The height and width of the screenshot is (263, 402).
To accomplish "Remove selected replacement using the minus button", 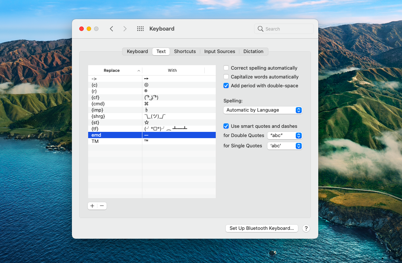I will tap(102, 206).
